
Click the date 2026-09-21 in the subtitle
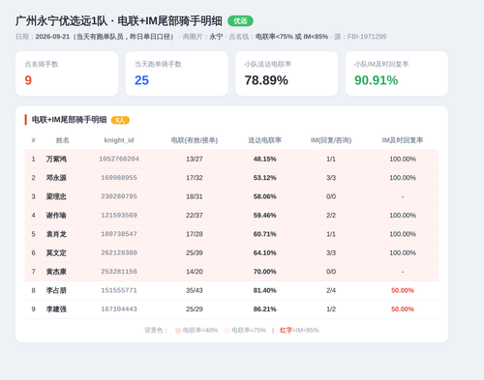pyautogui.click(x=52, y=37)
